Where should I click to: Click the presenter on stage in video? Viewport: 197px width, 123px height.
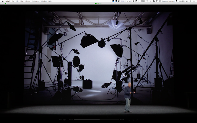coord(129,97)
